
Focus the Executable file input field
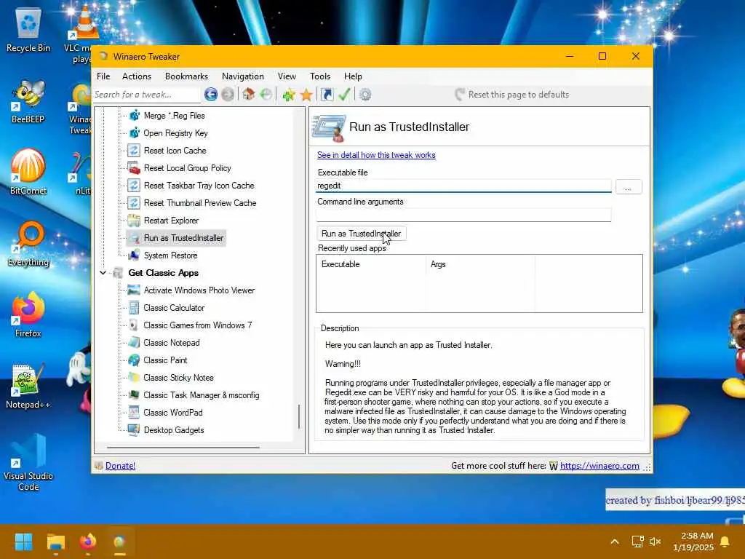tap(463, 186)
